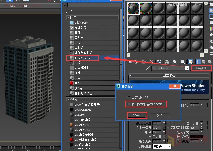The image size is (213, 151).
Task: Select VRayMtl in the V-Ray list
Action: click(80, 115)
